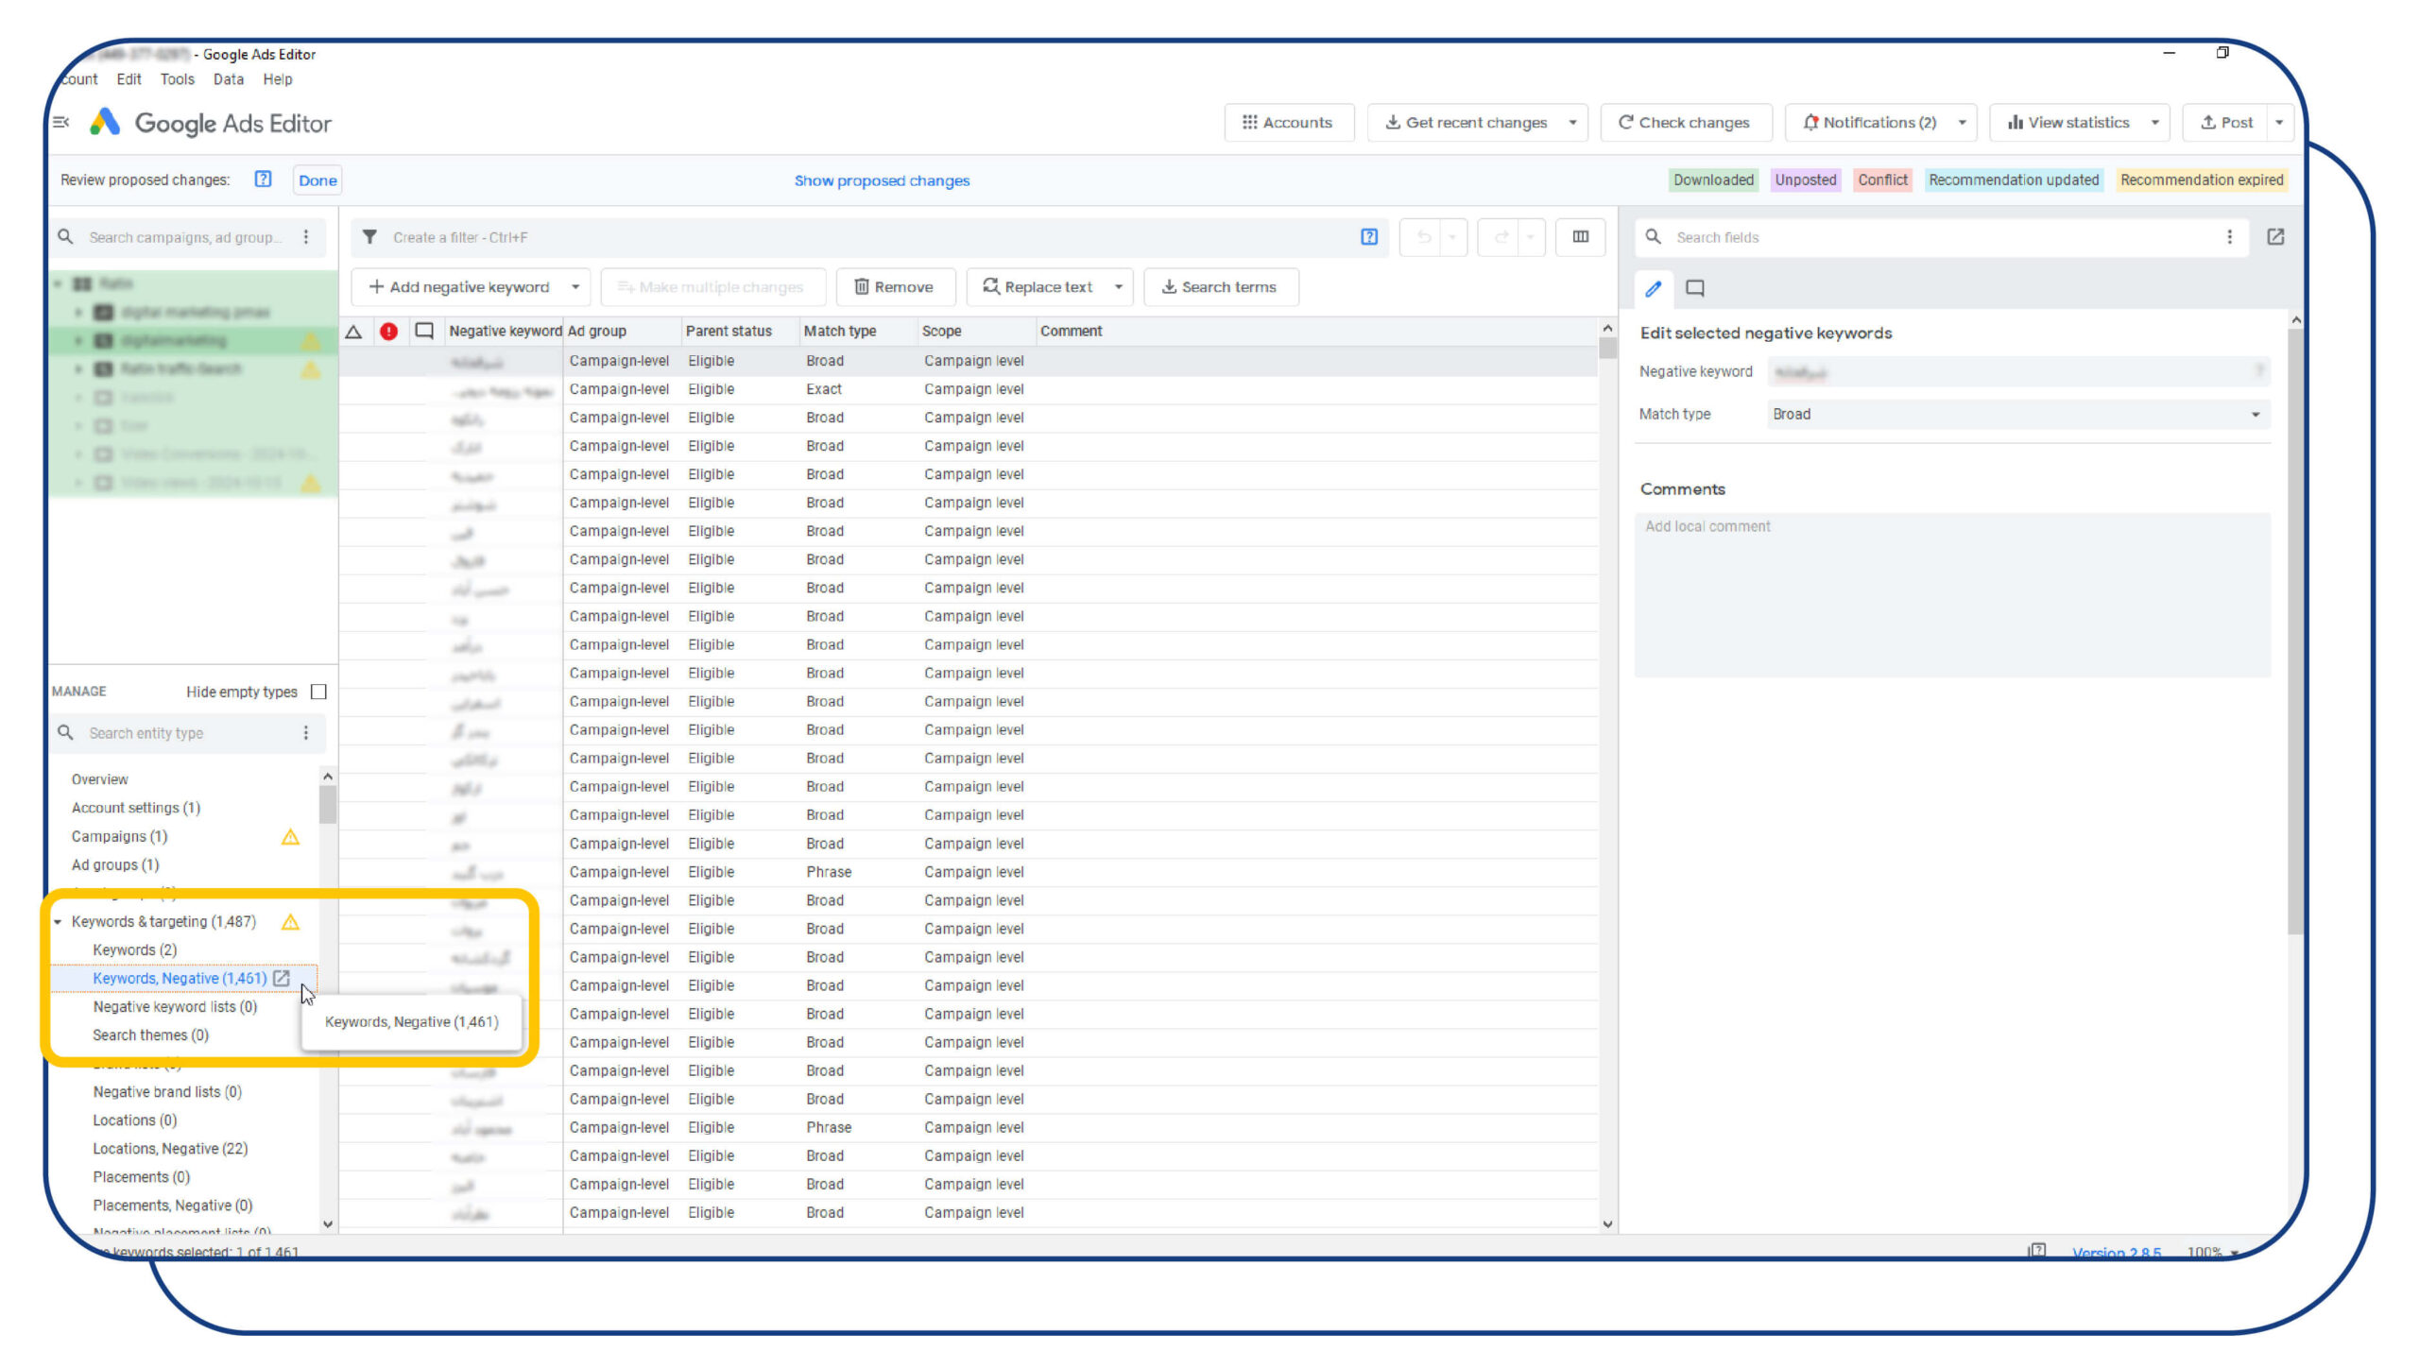The width and height of the screenshot is (2419, 1368).
Task: Click Search terms download button
Action: (x=1221, y=287)
